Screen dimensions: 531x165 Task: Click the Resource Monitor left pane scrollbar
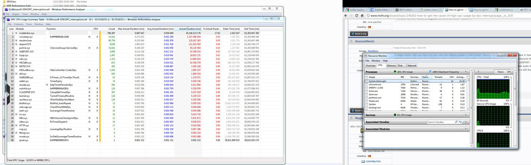point(472,108)
